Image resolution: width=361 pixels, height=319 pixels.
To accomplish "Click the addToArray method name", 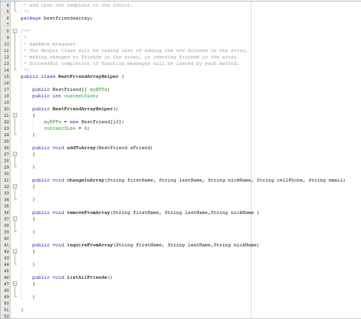I will 83,147.
